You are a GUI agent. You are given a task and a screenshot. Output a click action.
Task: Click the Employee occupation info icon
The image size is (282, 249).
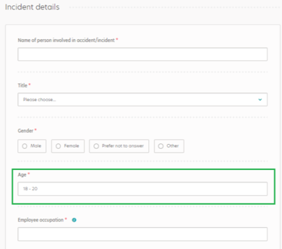[x=74, y=220]
